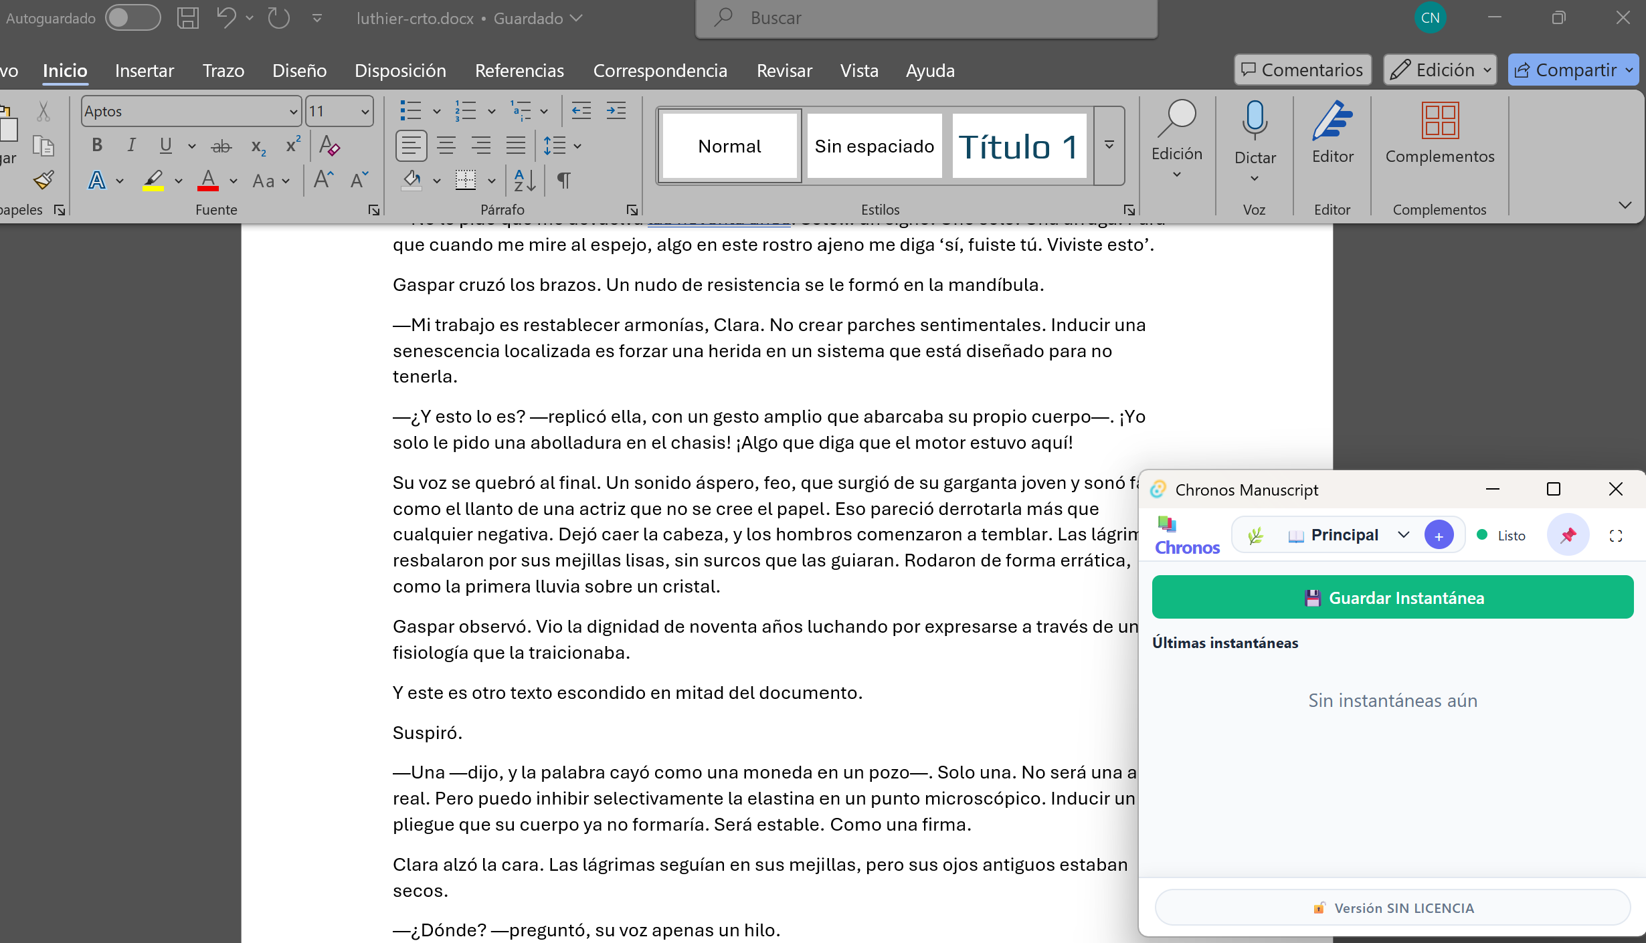Click the Compartir button

coord(1573,70)
